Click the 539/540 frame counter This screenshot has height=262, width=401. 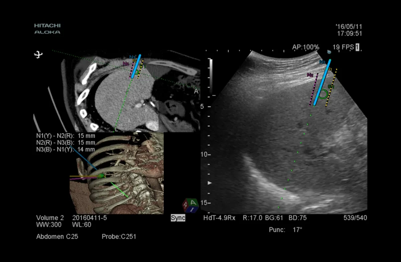pos(355,218)
